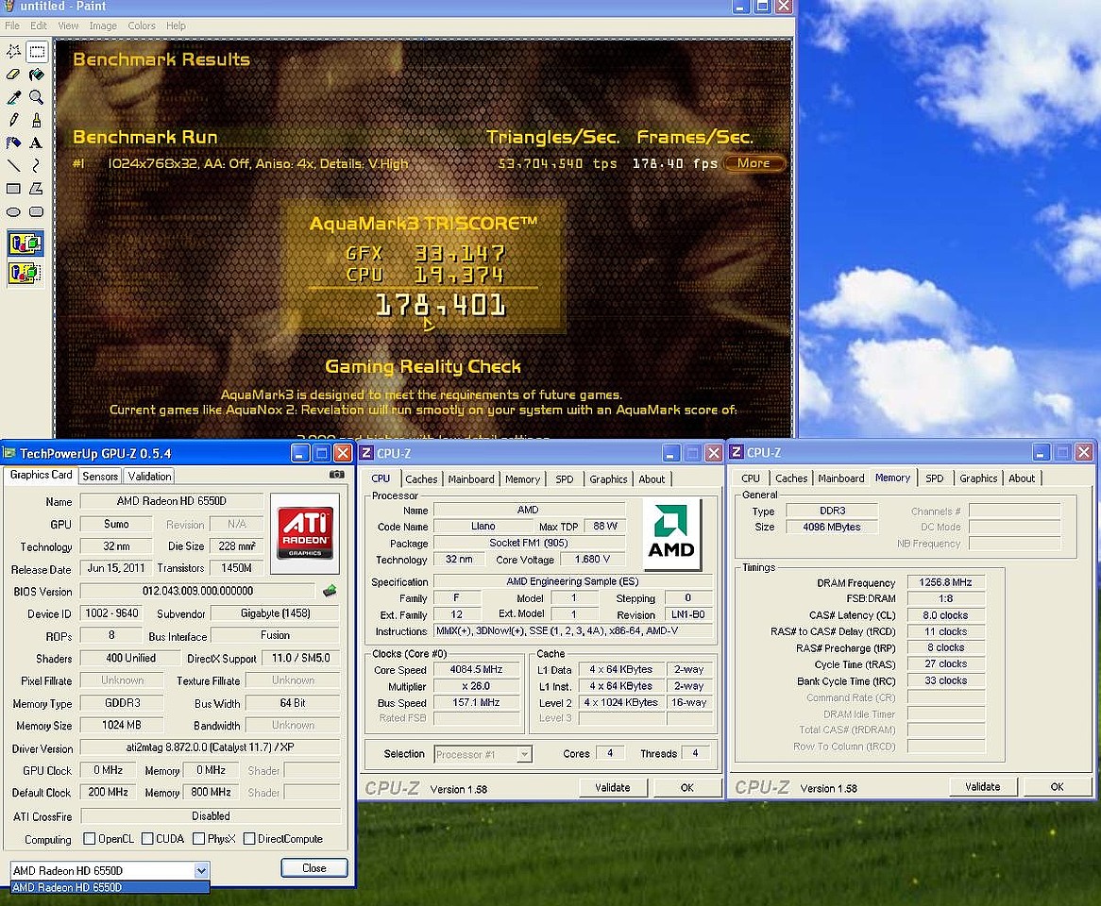Image resolution: width=1101 pixels, height=906 pixels.
Task: Select the Line tool in Paint
Action: [x=13, y=165]
